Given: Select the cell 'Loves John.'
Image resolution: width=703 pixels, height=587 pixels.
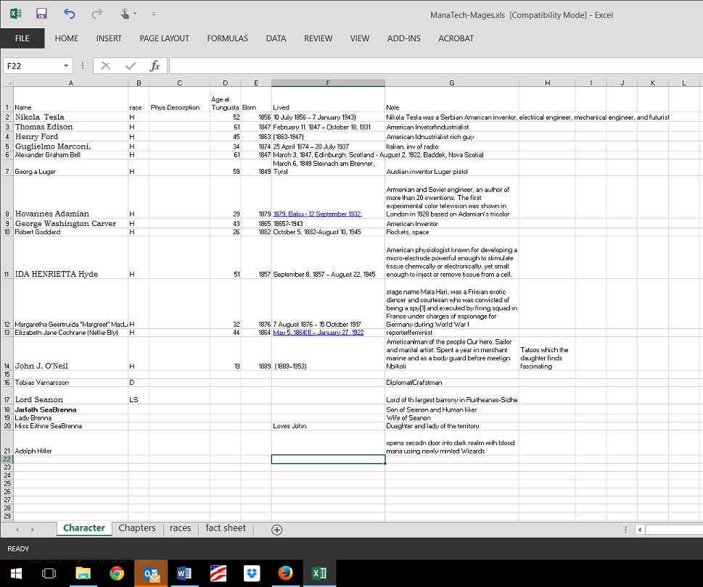Looking at the screenshot, I should tap(328, 426).
